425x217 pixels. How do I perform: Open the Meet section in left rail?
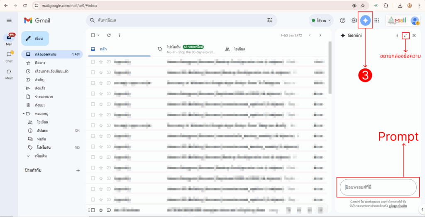(9, 73)
